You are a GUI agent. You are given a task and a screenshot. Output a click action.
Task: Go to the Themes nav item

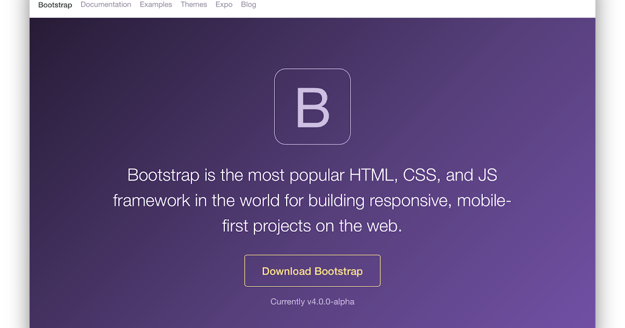(x=194, y=5)
